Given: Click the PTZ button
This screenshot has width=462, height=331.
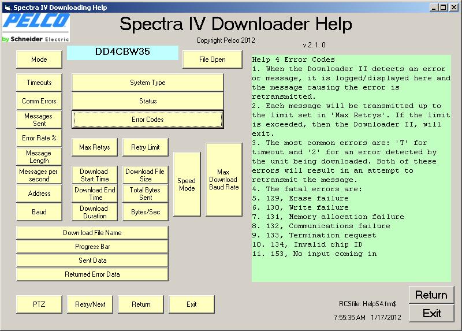Looking at the screenshot, I should tap(39, 304).
